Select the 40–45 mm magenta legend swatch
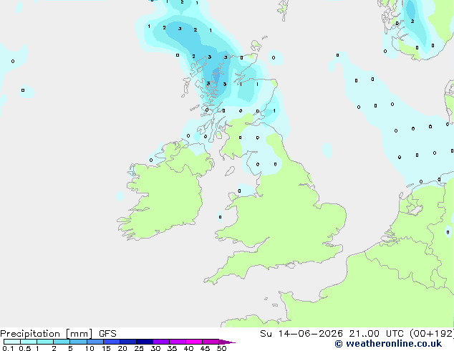This screenshot has width=454, height=351. pos(194,342)
